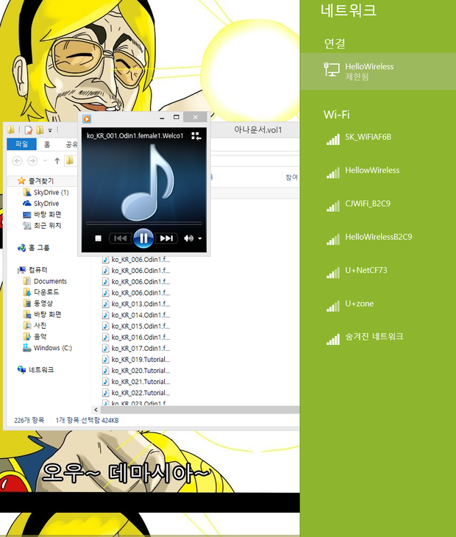Viewport: 456px width, 537px height.
Task: Select file ko_KR_014.Odin1.f...
Action: [x=140, y=315]
